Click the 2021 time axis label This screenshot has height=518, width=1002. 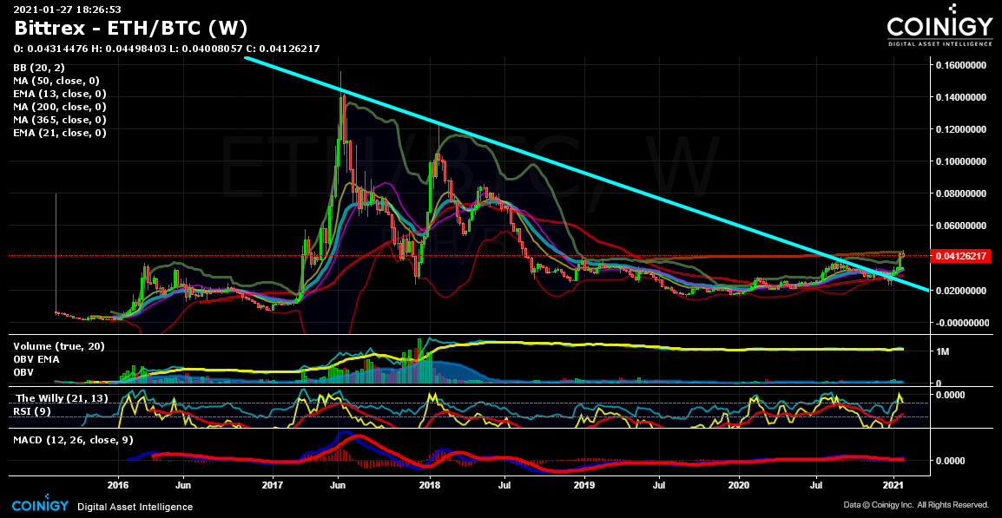pyautogui.click(x=894, y=484)
